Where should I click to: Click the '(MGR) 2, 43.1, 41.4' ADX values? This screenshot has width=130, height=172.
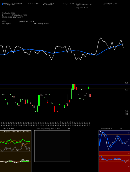coord(27,22)
